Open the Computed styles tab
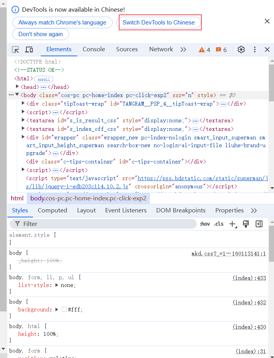The image size is (274, 358). [x=52, y=210]
